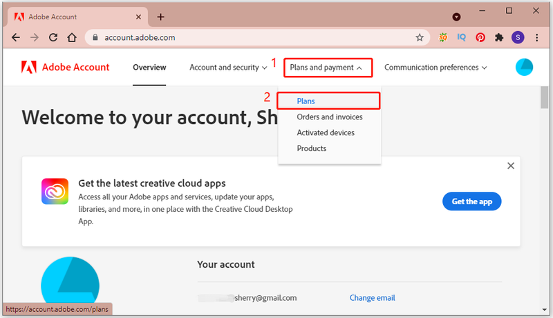Reload the page with the refresh icon

[x=53, y=37]
